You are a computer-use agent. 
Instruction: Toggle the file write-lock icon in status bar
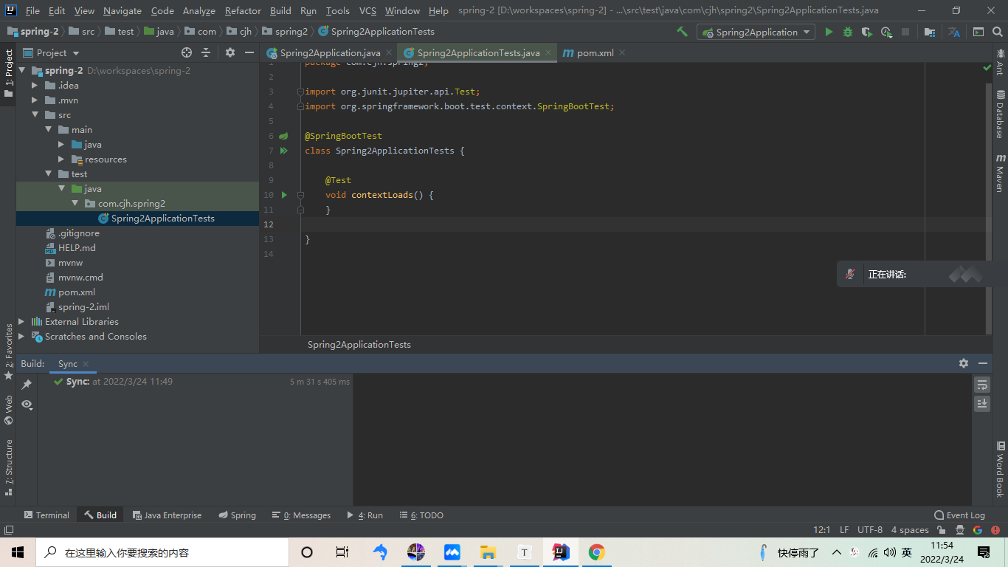pyautogui.click(x=939, y=529)
